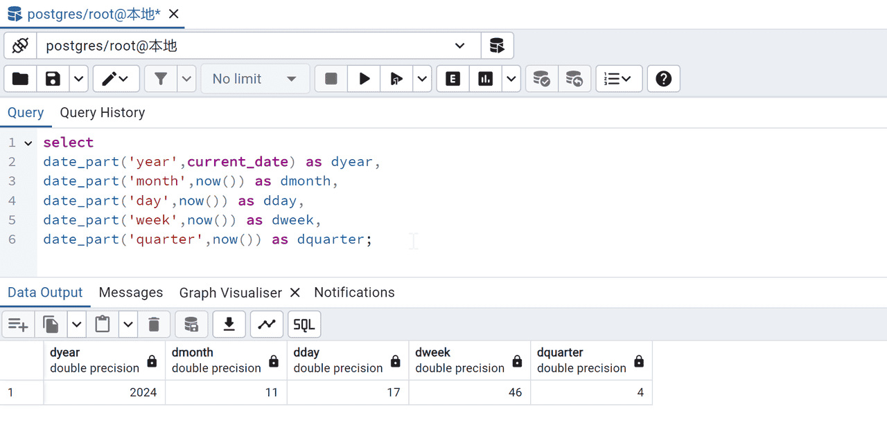The height and width of the screenshot is (429, 887).
Task: Open the query tool Help icon
Action: point(663,79)
